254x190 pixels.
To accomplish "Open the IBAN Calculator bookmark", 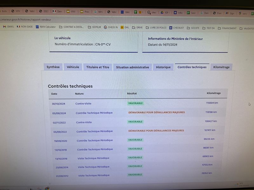I will click(x=46, y=27).
